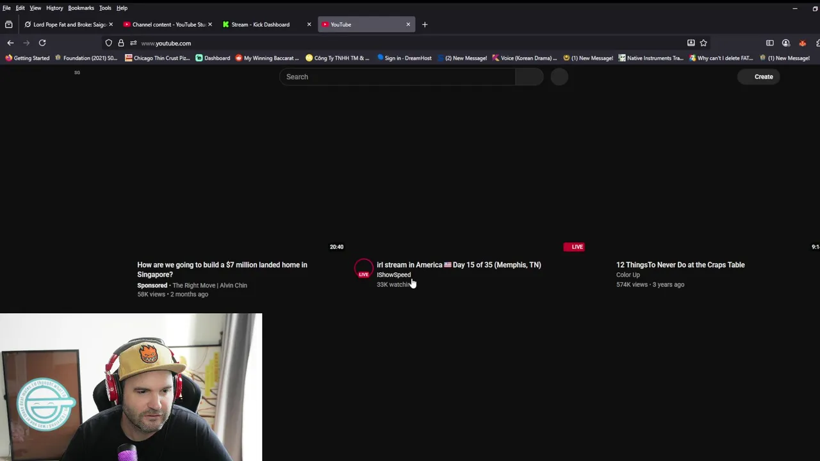Open Color Up channel name
This screenshot has height=461, width=820.
point(628,275)
